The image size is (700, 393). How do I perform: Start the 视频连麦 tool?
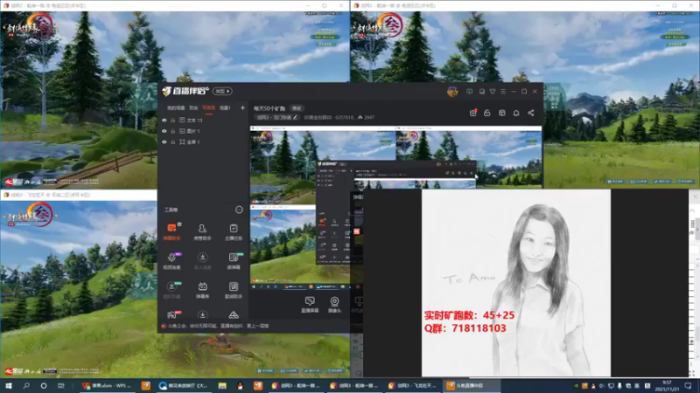point(171,260)
